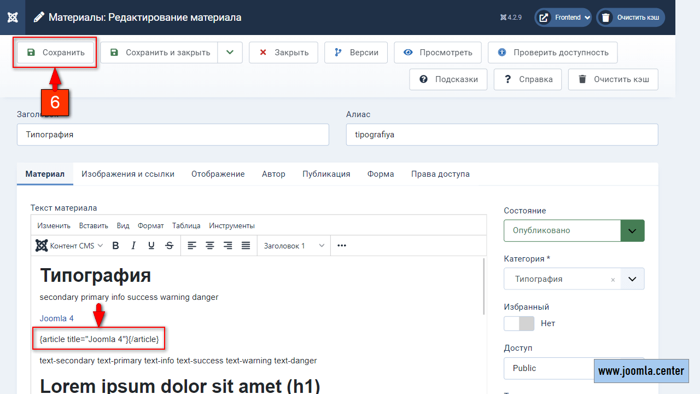Viewport: 700px width, 394px height.
Task: Click the Сохранить button
Action: click(x=55, y=53)
